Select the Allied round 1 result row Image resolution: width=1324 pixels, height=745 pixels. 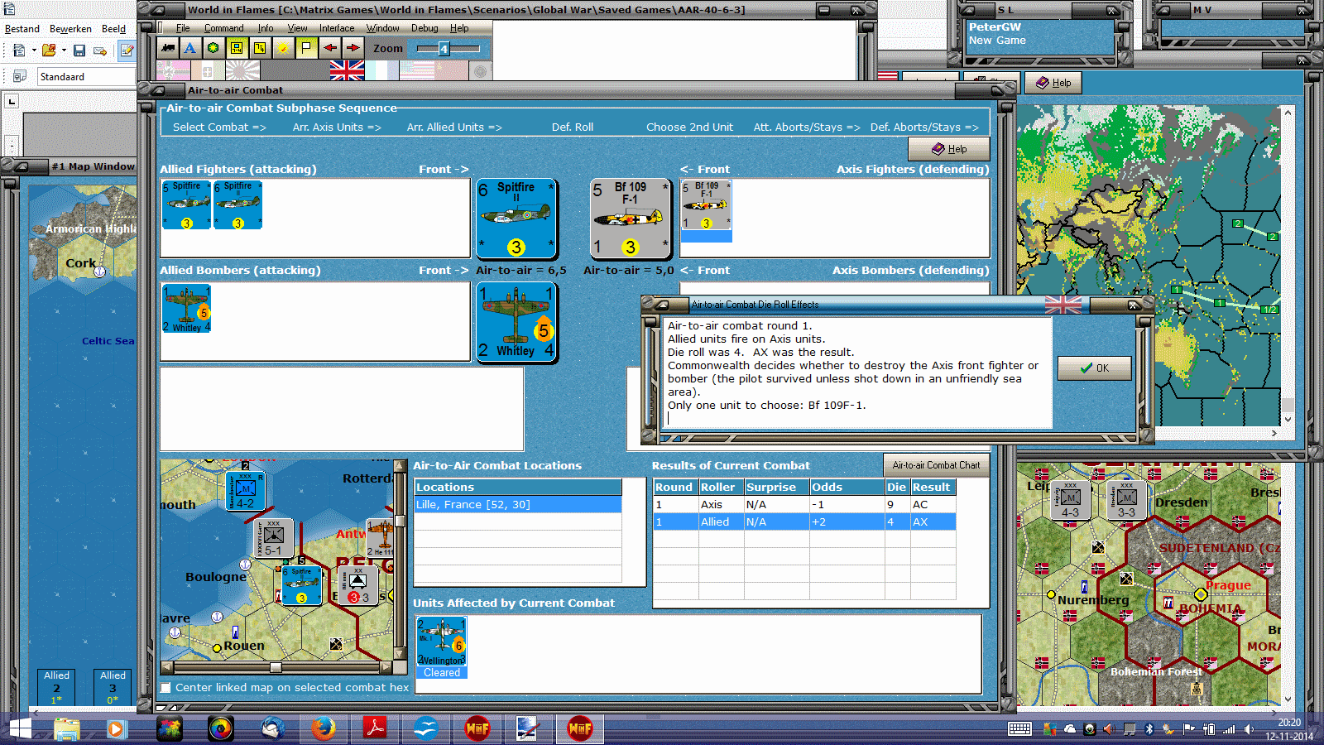click(x=804, y=522)
